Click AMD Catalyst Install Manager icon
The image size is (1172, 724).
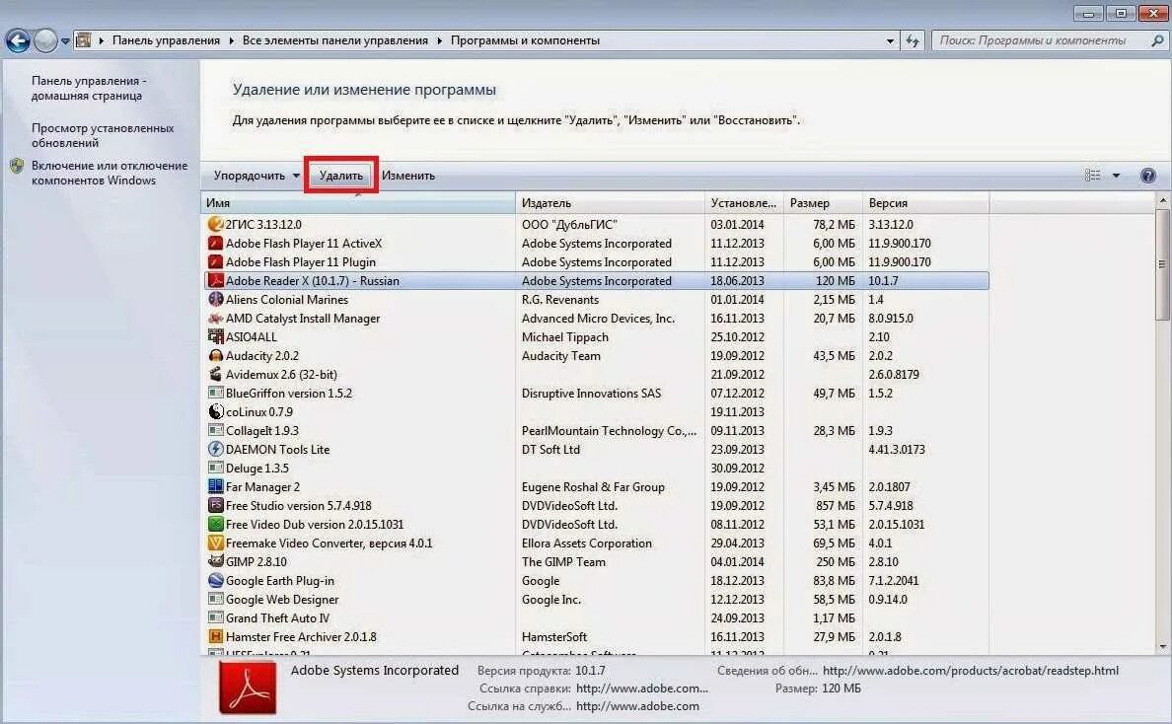click(215, 318)
